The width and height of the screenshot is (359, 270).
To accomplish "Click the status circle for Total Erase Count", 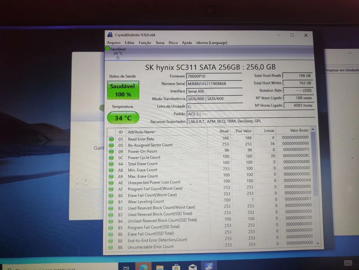I will tap(111, 164).
